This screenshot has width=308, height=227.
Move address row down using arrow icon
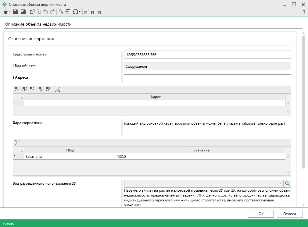coord(41,89)
